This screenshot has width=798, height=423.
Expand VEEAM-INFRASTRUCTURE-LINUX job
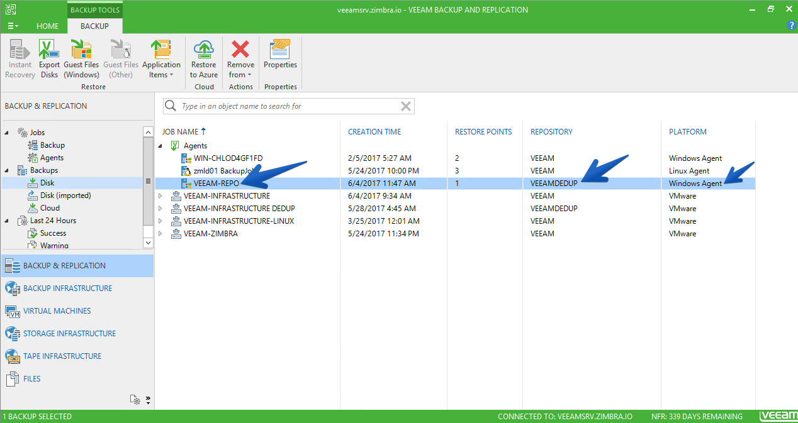(x=160, y=221)
